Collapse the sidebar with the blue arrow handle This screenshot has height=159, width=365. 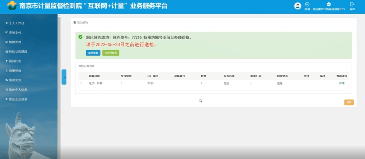click(64, 77)
